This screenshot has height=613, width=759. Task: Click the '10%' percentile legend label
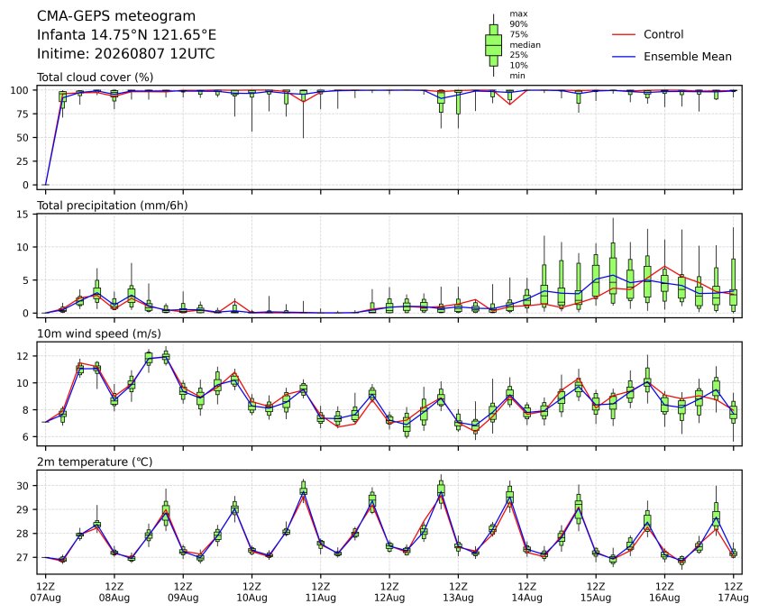(518, 65)
